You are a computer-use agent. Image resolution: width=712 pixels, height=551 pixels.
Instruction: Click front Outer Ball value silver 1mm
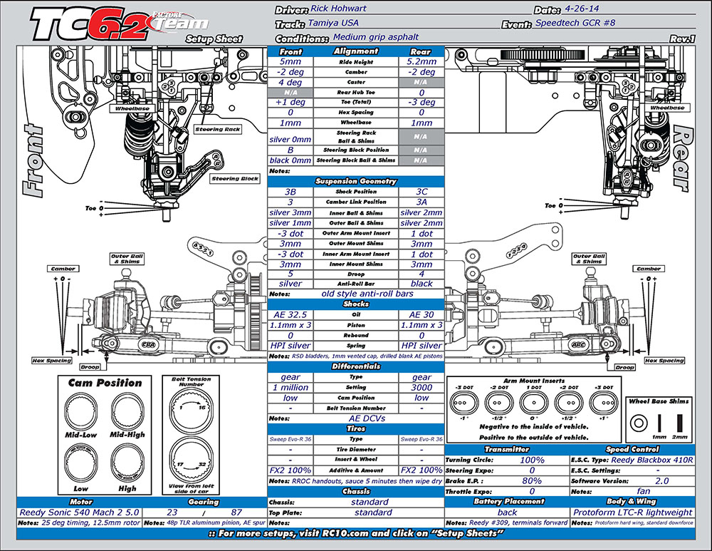(290, 223)
